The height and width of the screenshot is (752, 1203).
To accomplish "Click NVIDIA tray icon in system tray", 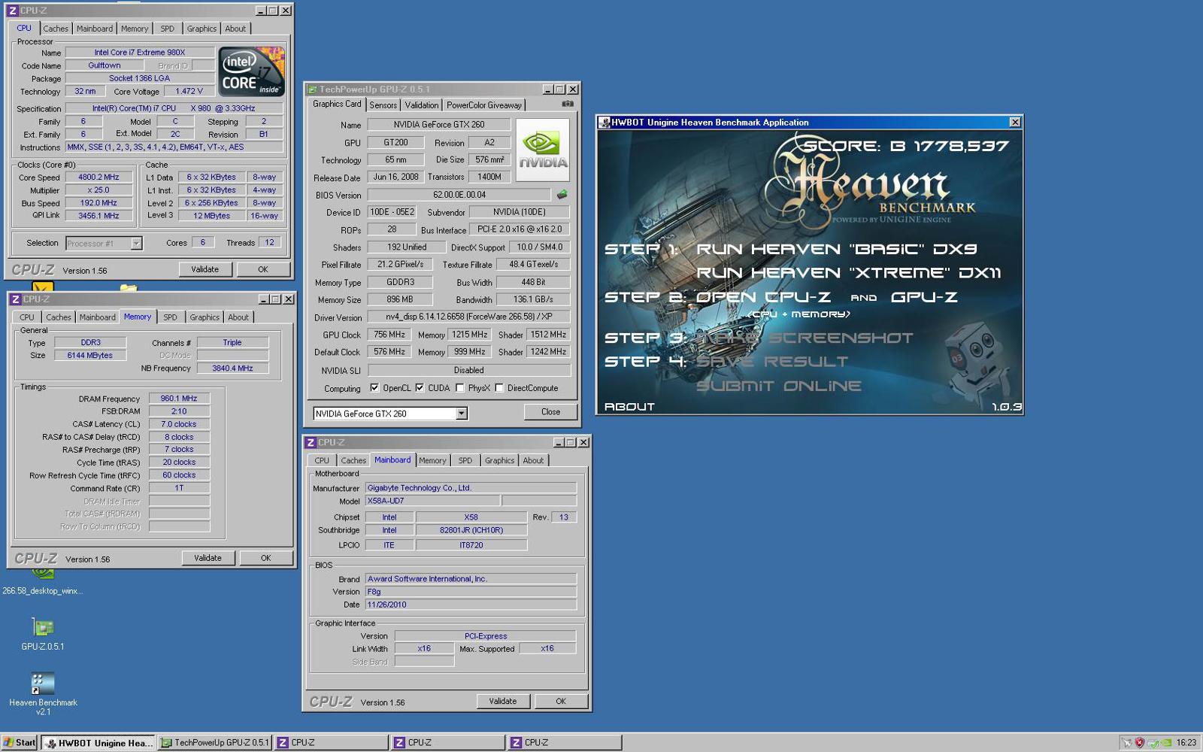I will pos(1165,742).
